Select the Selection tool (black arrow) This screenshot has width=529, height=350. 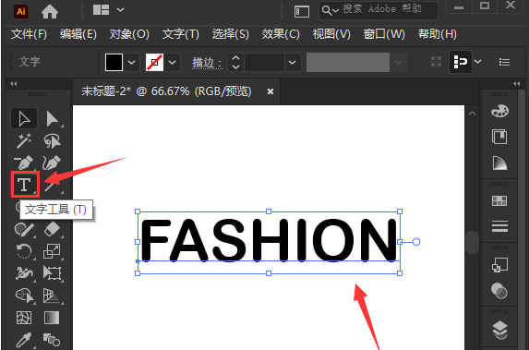24,118
